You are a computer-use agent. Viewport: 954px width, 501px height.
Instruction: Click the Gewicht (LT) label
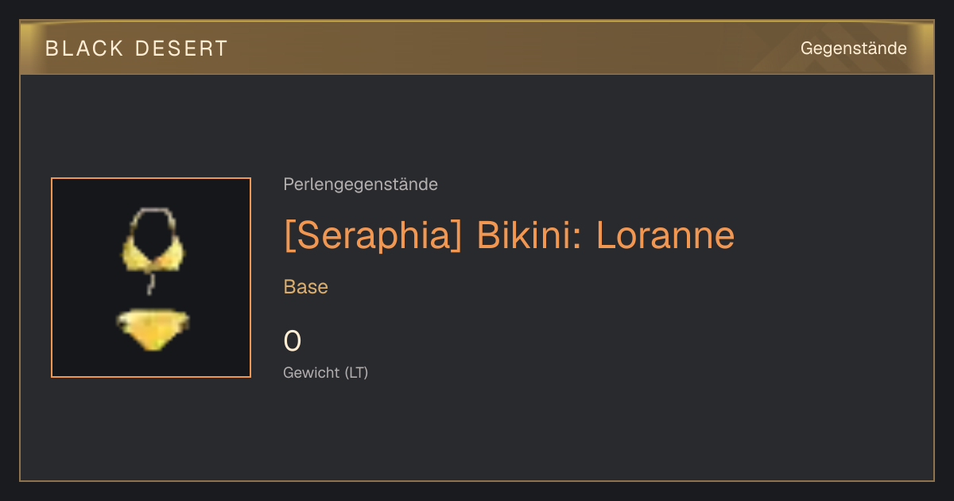click(x=326, y=372)
